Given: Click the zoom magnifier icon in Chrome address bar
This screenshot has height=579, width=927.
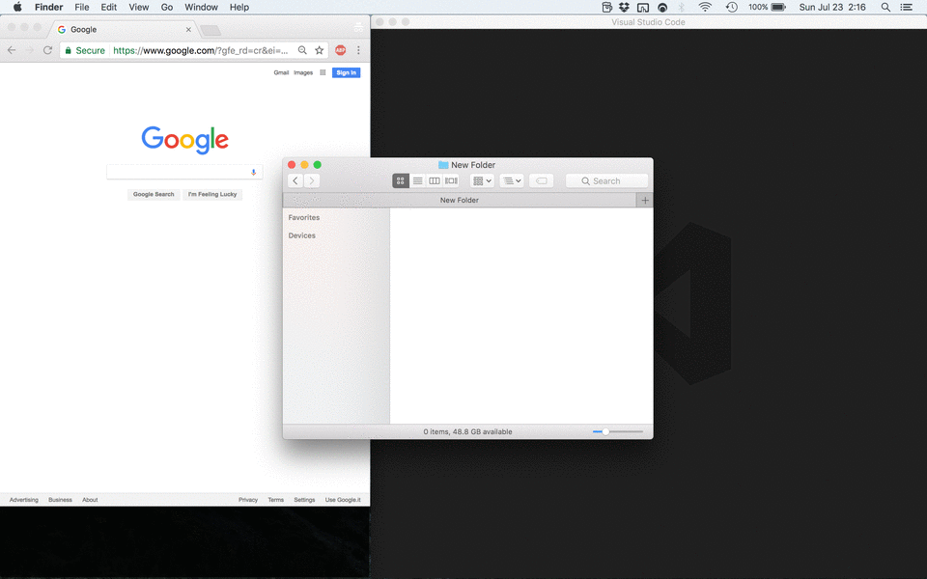Looking at the screenshot, I should 302,50.
